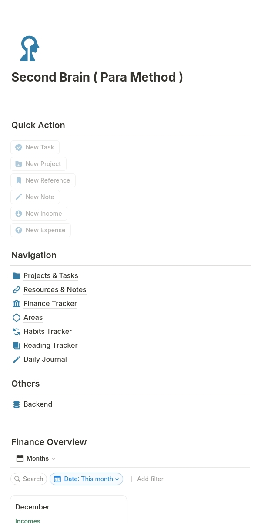Viewport: 261px width, 523px height.
Task: Click the December board card title
Action: pyautogui.click(x=32, y=507)
